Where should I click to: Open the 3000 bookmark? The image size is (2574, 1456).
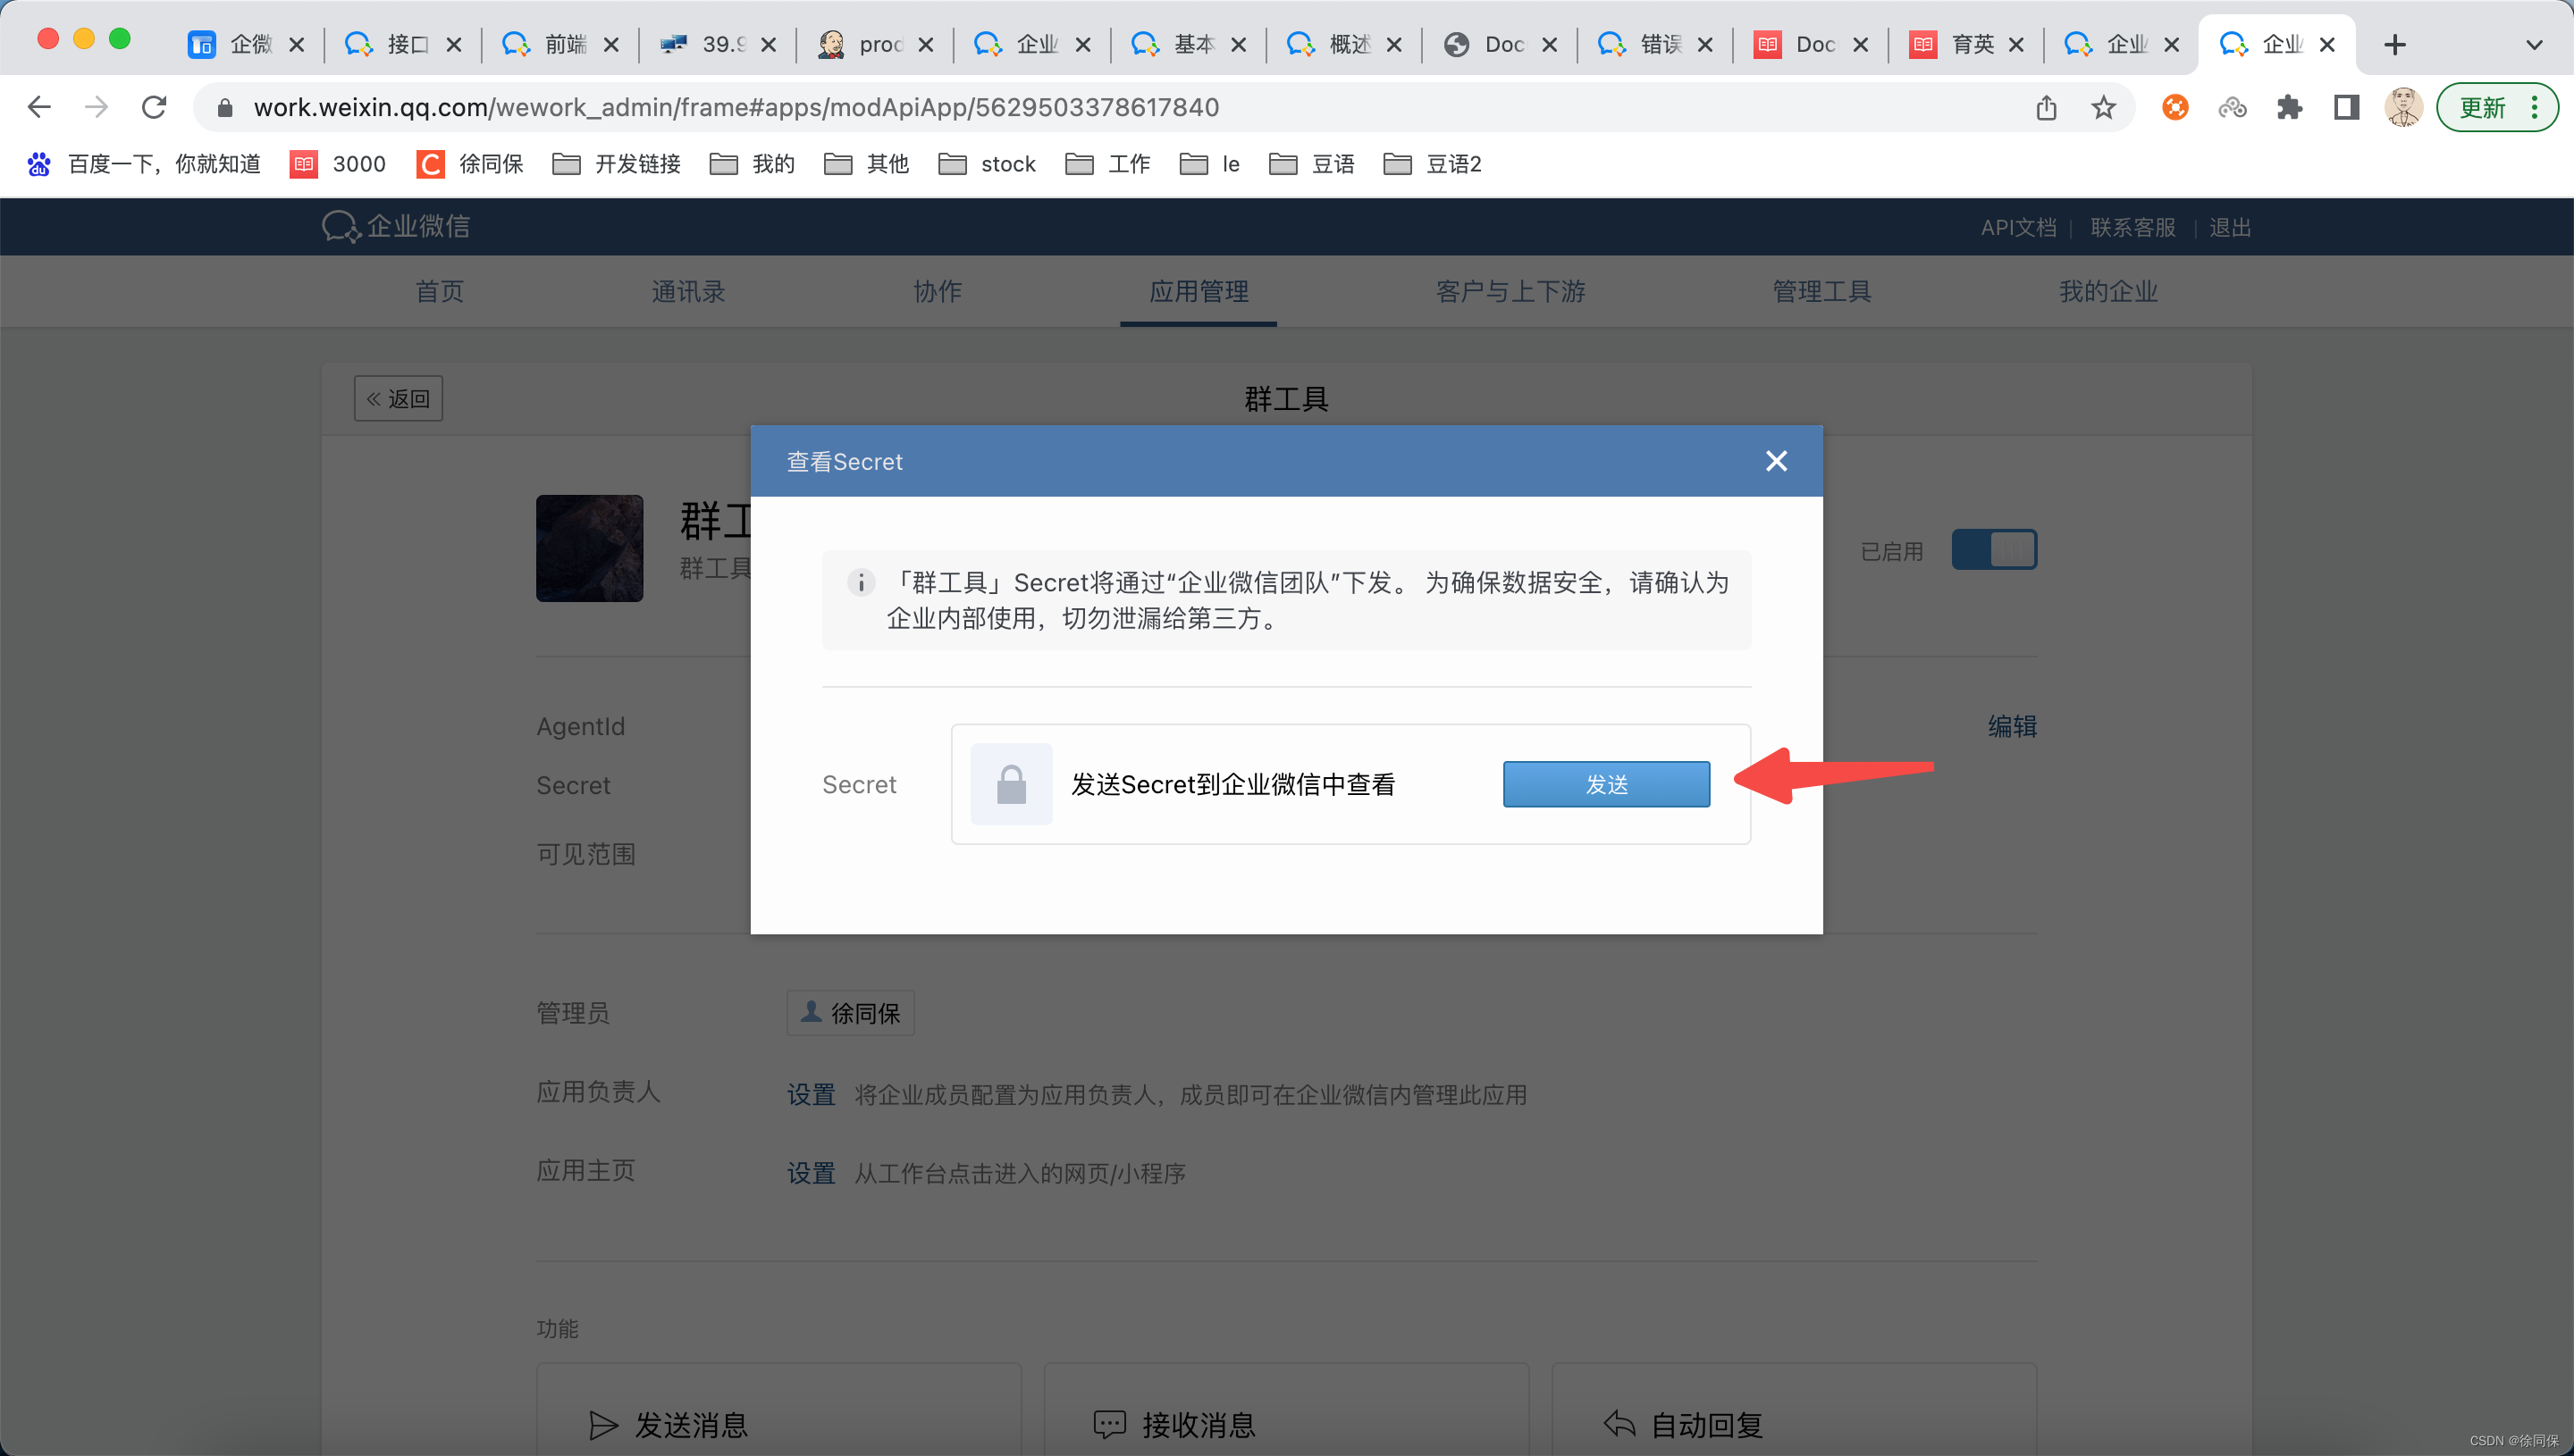click(338, 164)
